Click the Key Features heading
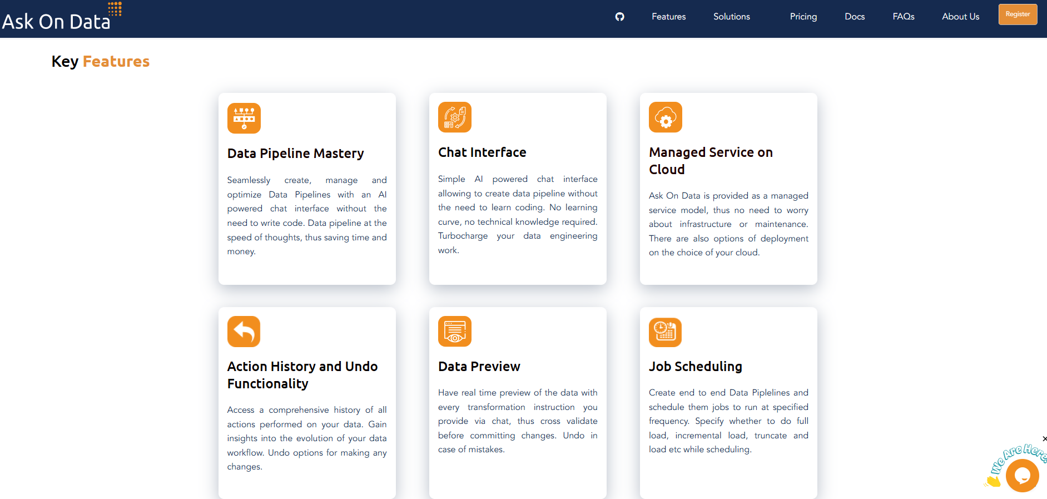Screen dimensions: 1047x499 point(101,61)
